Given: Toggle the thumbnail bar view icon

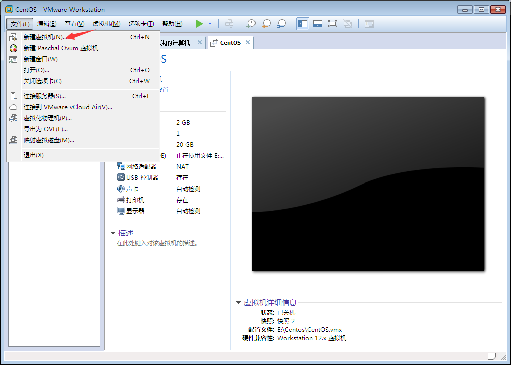Looking at the screenshot, I should tap(318, 24).
